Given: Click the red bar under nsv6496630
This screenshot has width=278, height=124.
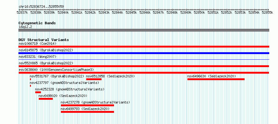Looking at the screenshot, I should coord(216,79).
